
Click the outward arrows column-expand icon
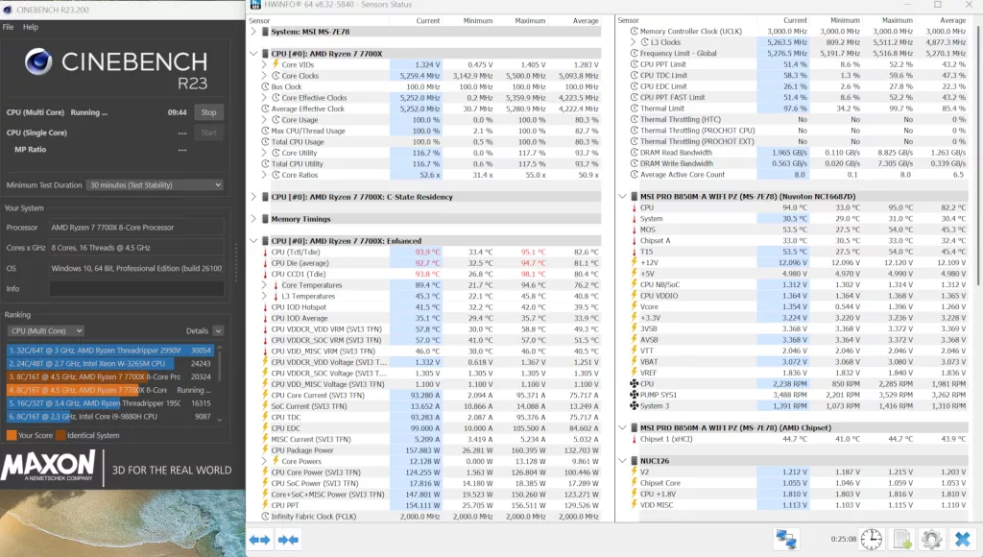pyautogui.click(x=259, y=540)
